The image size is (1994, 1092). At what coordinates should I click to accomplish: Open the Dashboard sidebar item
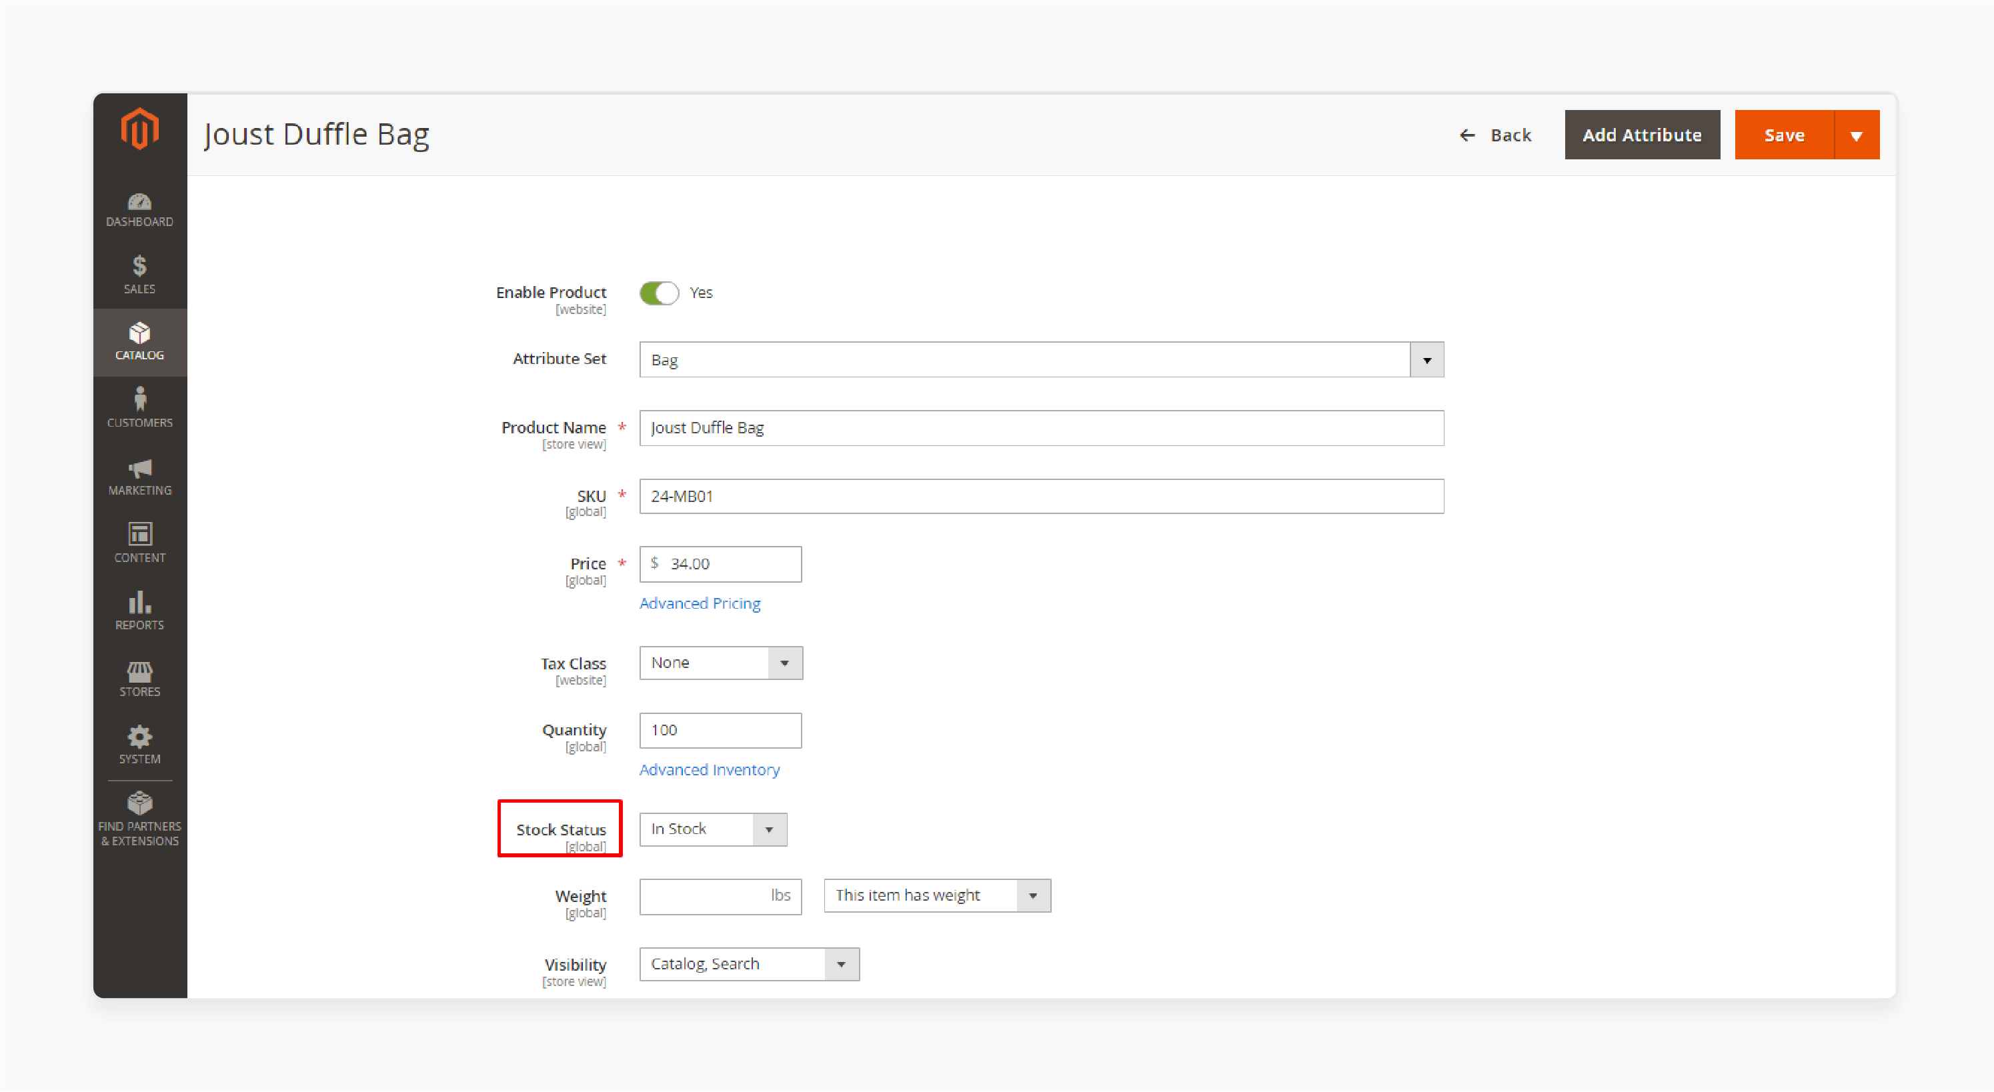[x=140, y=211]
